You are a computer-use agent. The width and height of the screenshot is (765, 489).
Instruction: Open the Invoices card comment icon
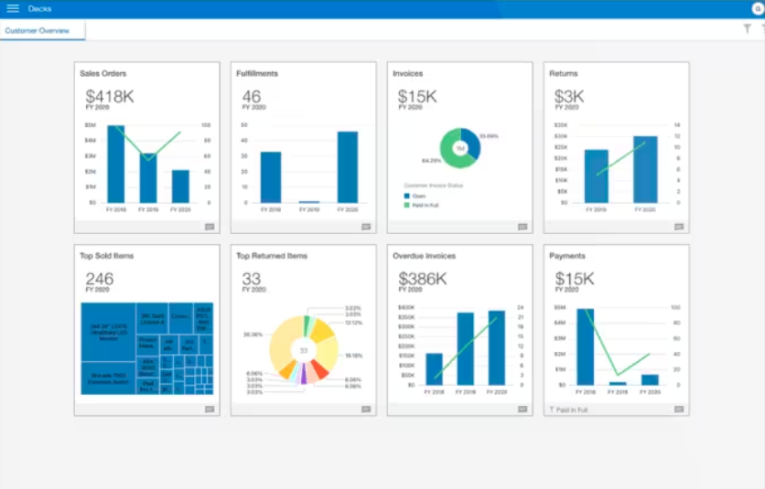click(523, 227)
